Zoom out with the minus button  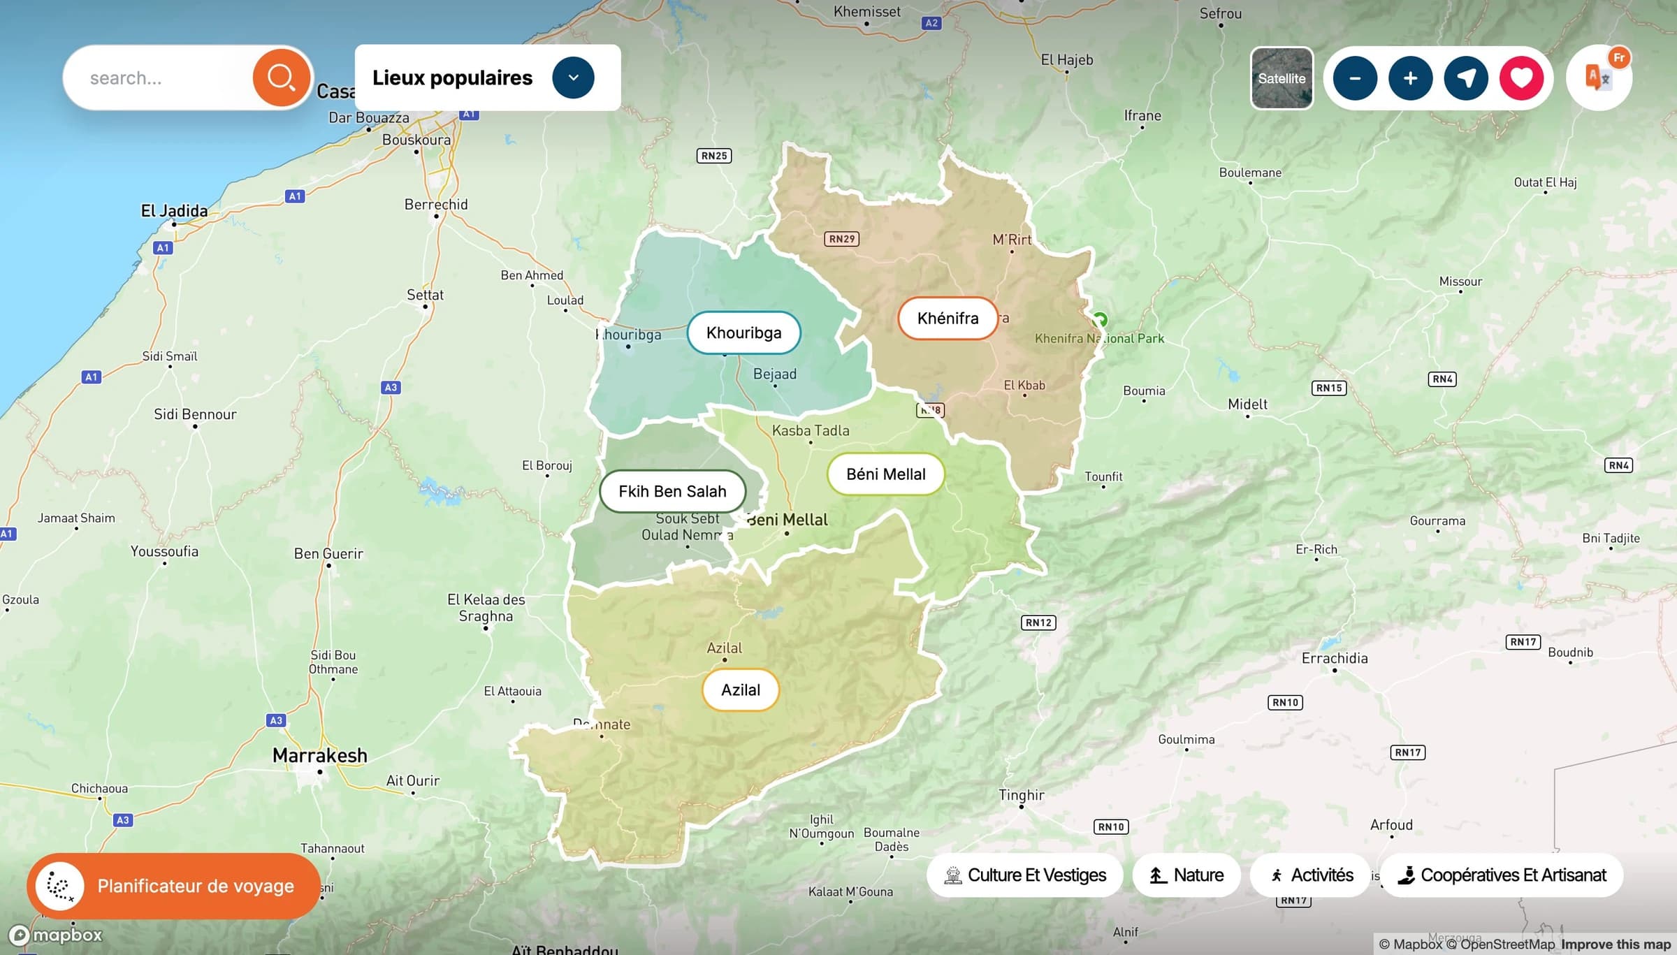tap(1355, 78)
